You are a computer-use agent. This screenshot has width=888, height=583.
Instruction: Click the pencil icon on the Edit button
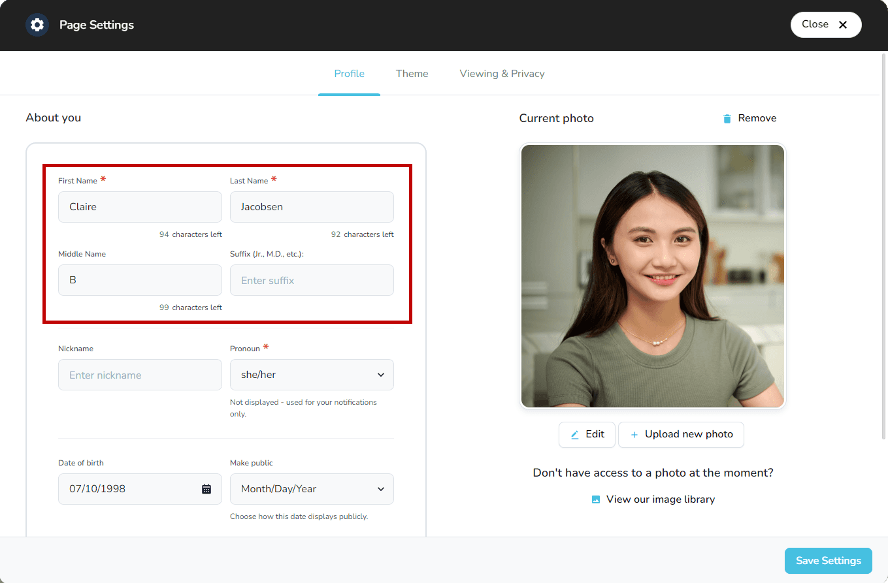pyautogui.click(x=576, y=434)
